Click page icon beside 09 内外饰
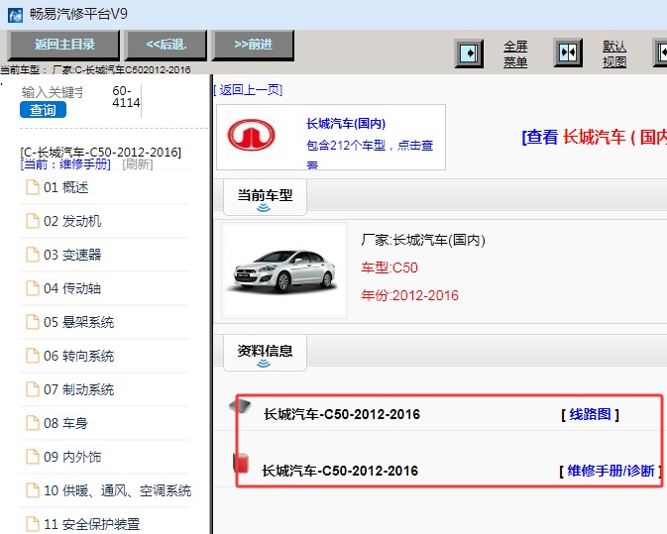This screenshot has height=534, width=667. (x=33, y=457)
